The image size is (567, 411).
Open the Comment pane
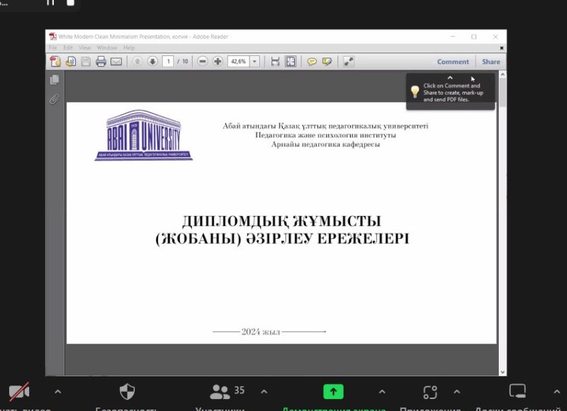point(453,62)
